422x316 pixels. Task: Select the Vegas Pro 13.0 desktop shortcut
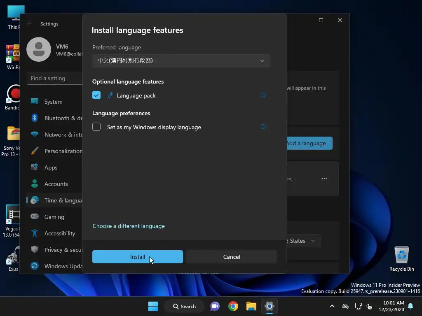coord(12,221)
